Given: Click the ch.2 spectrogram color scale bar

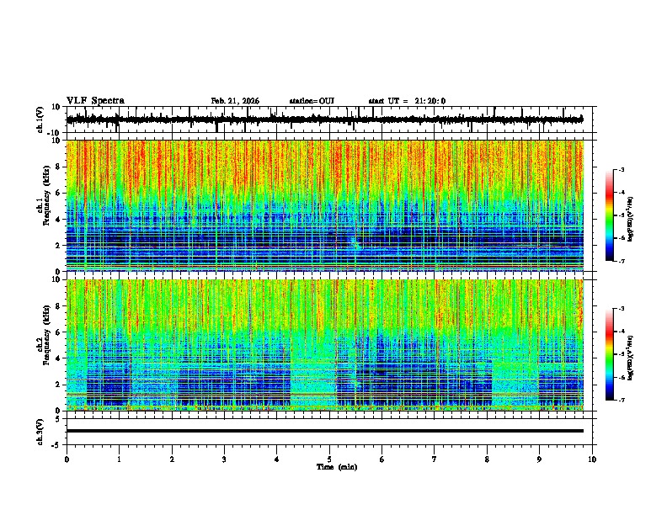Looking at the screenshot, I should [610, 354].
